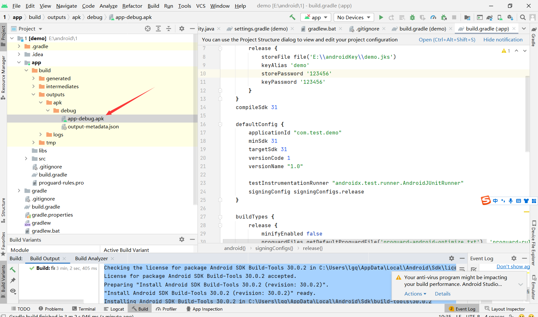
Task: Open the No Devices device selector
Action: 353,17
